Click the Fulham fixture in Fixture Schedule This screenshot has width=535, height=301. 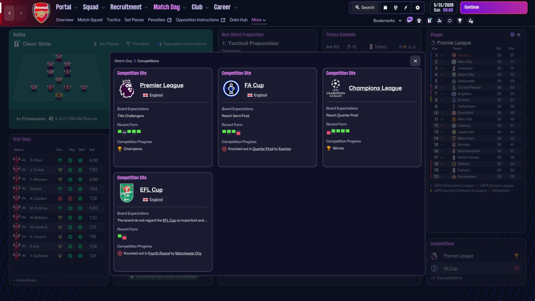pos(381,47)
